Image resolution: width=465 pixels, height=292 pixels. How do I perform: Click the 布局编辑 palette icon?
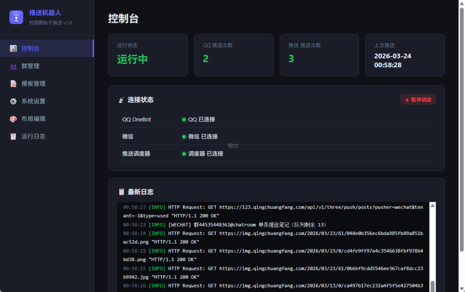click(13, 119)
